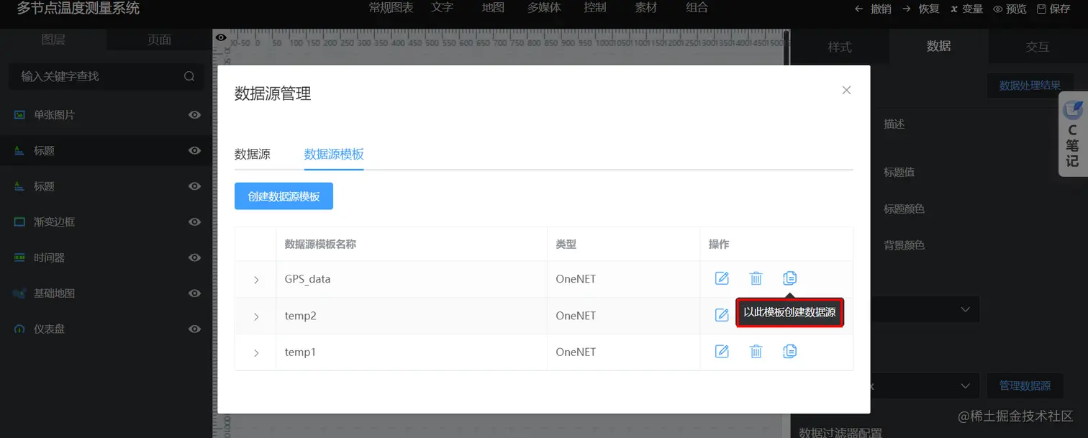Select the 数据源模板 tab
1088x438 pixels.
point(334,154)
